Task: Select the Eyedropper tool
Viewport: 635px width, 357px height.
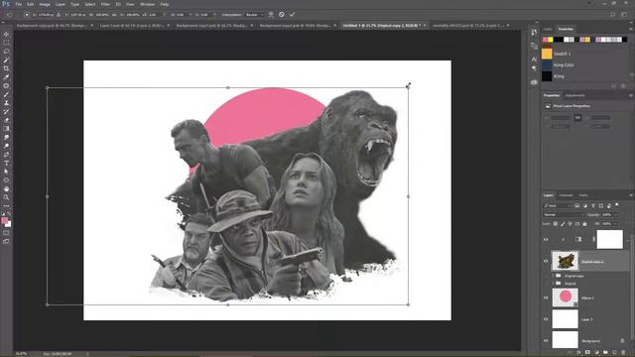Action: 6,77
